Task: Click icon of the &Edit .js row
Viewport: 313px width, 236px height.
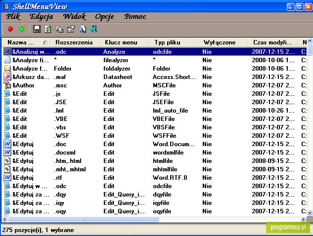Action: click(7, 93)
